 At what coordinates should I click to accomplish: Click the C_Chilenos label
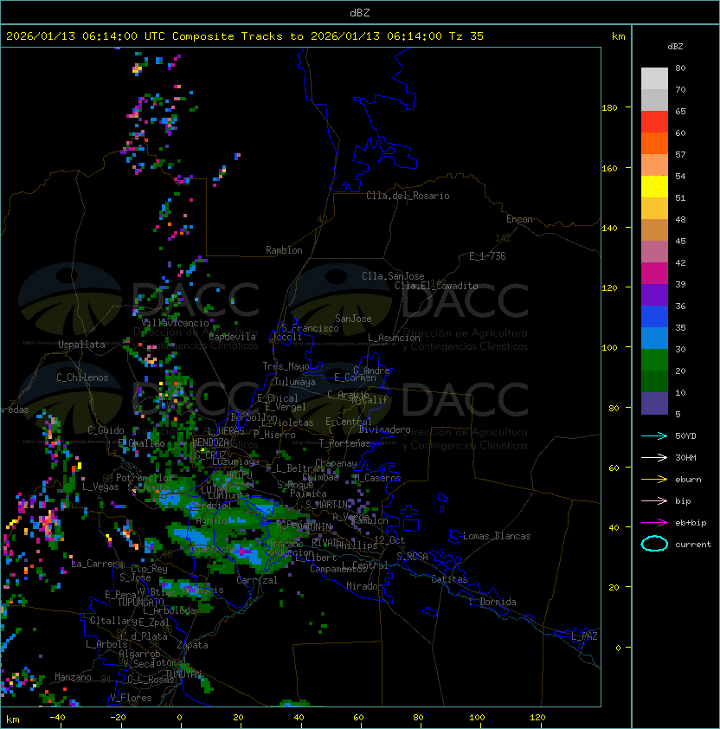[x=82, y=377]
